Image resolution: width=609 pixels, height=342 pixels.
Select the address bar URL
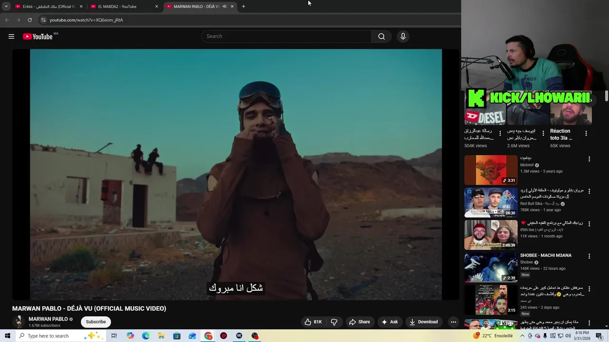coord(86,20)
